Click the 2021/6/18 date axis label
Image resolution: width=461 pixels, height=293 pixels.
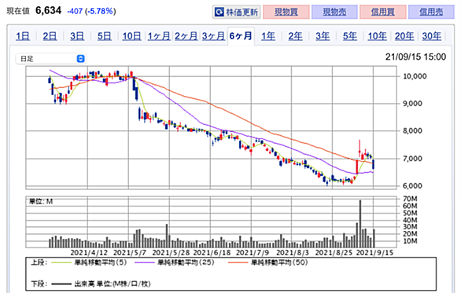coord(212,252)
